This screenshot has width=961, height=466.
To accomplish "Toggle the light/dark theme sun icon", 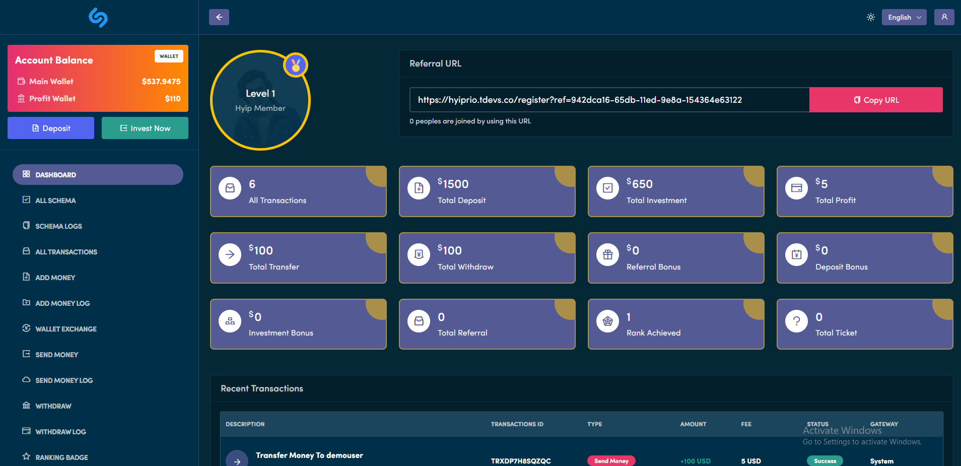I will (x=870, y=17).
